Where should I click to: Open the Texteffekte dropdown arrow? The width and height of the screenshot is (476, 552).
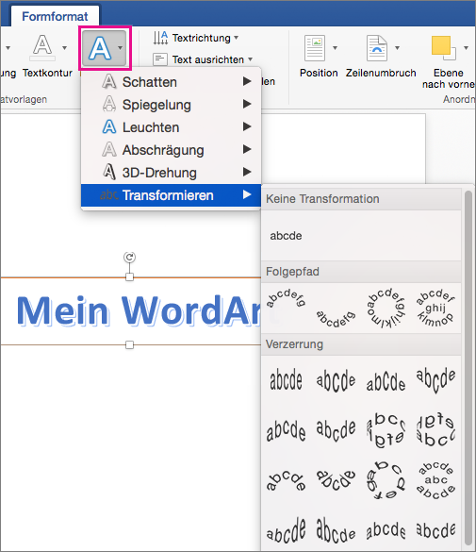(121, 47)
